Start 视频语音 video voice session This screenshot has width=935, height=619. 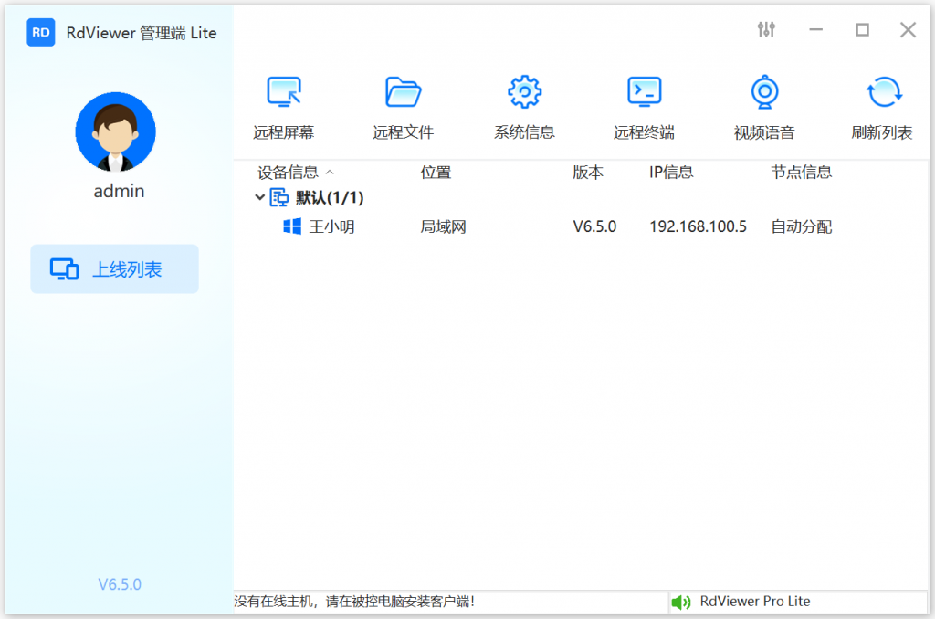click(764, 105)
